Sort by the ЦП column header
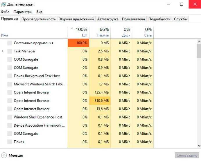The image size is (201, 161). pyautogui.click(x=78, y=33)
